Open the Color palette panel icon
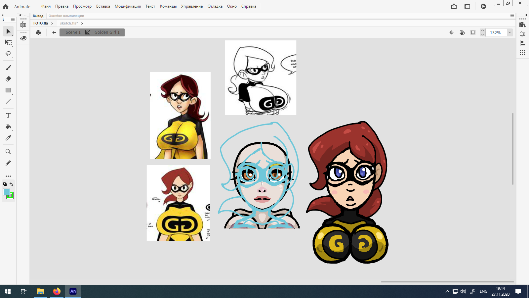Image resolution: width=529 pixels, height=298 pixels. tap(23, 38)
